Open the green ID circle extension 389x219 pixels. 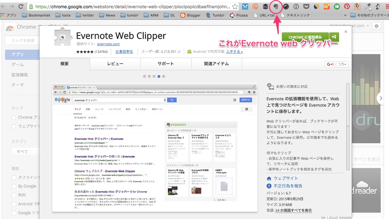[x=337, y=6]
